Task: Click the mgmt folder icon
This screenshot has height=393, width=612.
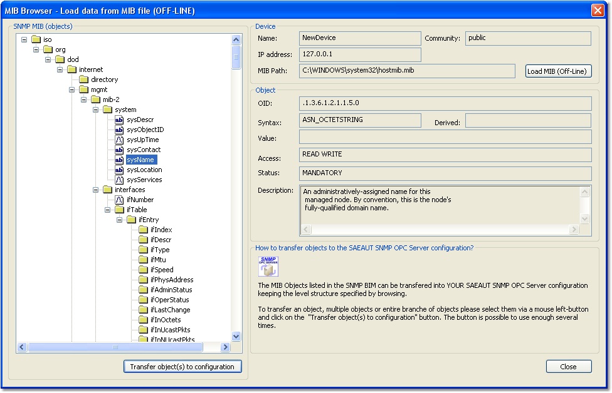Action: click(x=84, y=89)
